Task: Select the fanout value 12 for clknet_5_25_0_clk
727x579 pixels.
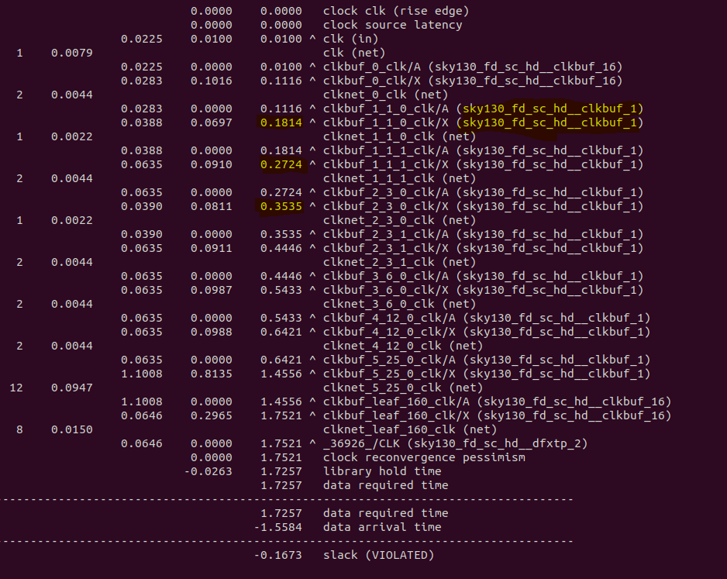Action: 16,388
